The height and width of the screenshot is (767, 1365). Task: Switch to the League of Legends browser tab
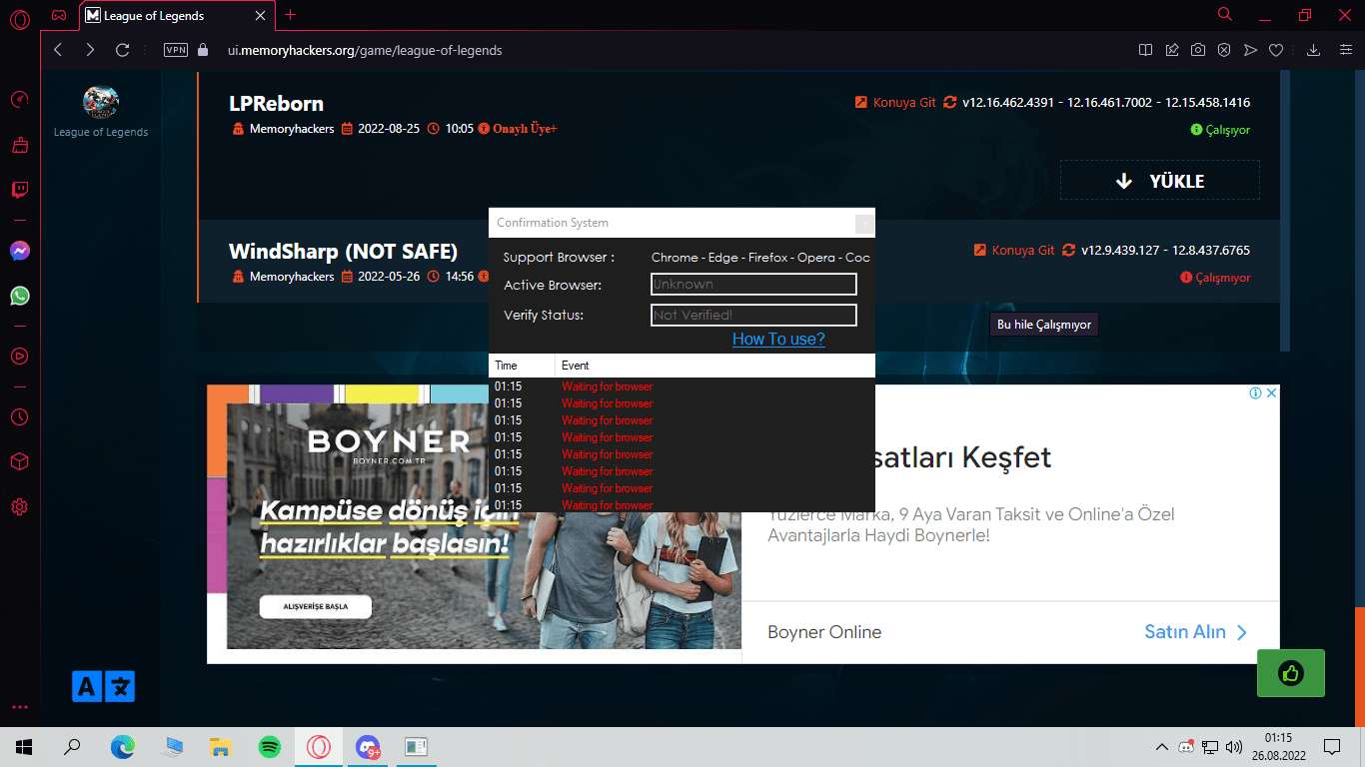click(176, 15)
